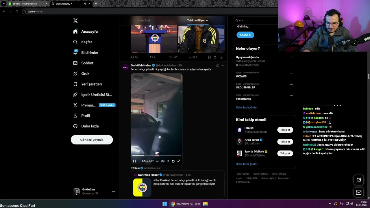Open the Takip ediliyor tab dropdown
The width and height of the screenshot is (370, 208).
(198, 21)
